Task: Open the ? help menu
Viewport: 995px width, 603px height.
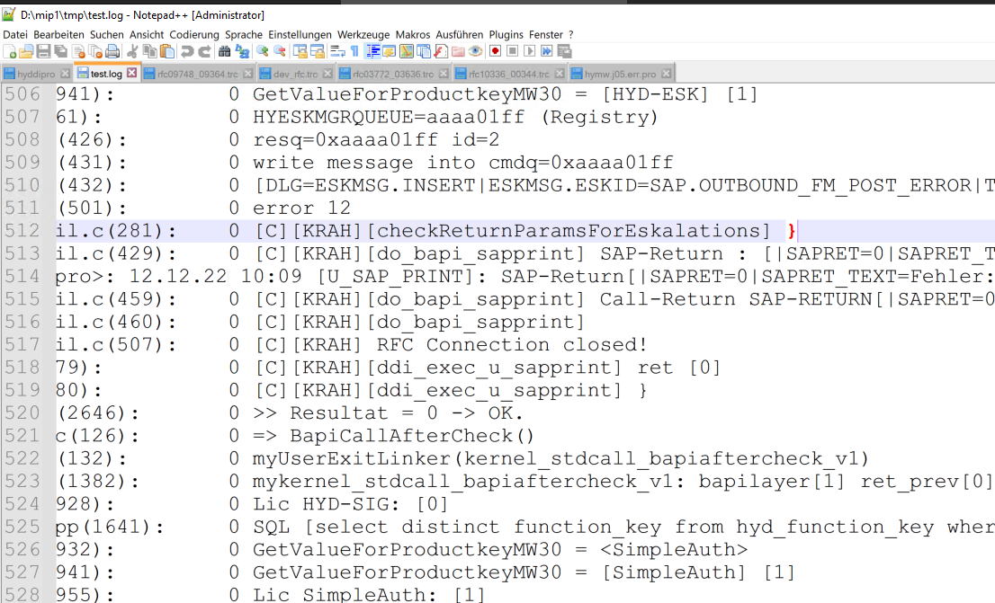Action: 570,34
